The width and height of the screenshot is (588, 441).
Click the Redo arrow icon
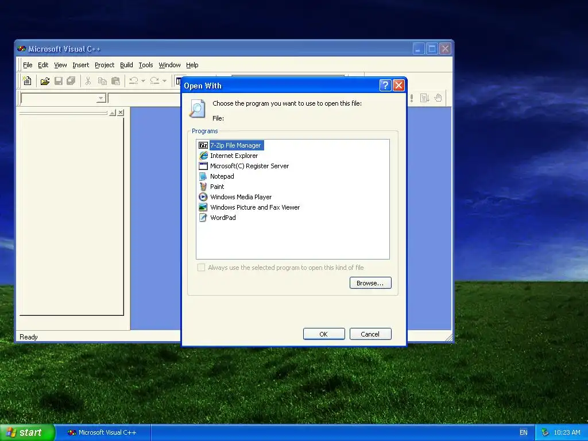154,81
